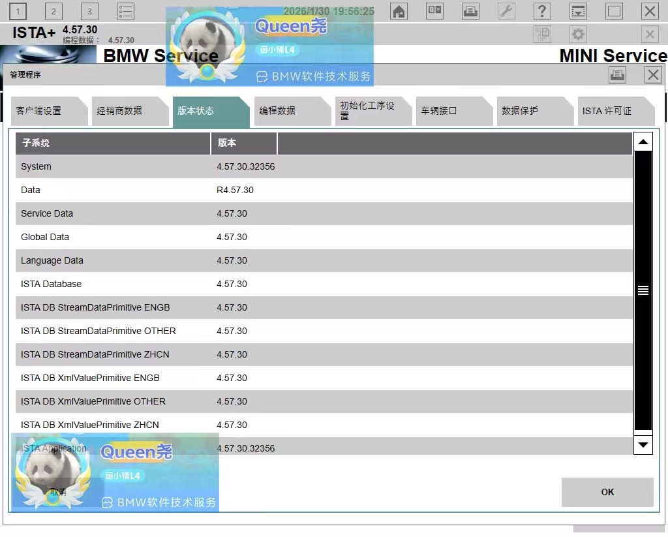Select the 版本状态 tab

pyautogui.click(x=211, y=111)
